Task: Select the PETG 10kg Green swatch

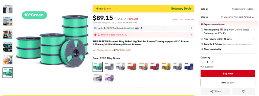Action: [x=98, y=67]
